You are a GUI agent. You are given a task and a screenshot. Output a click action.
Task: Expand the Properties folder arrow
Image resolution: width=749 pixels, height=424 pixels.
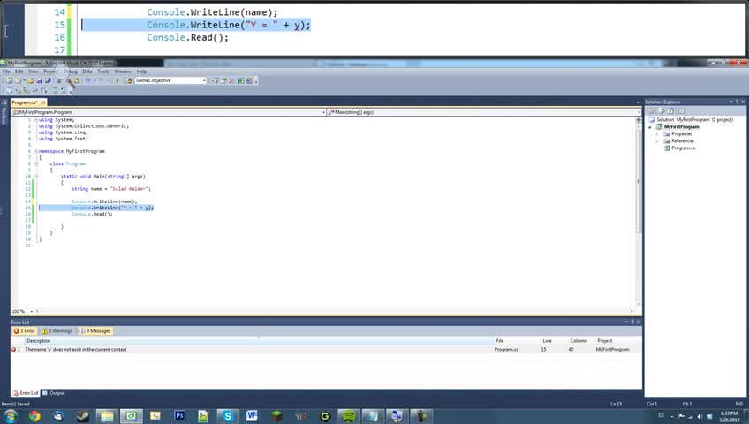pyautogui.click(x=657, y=134)
